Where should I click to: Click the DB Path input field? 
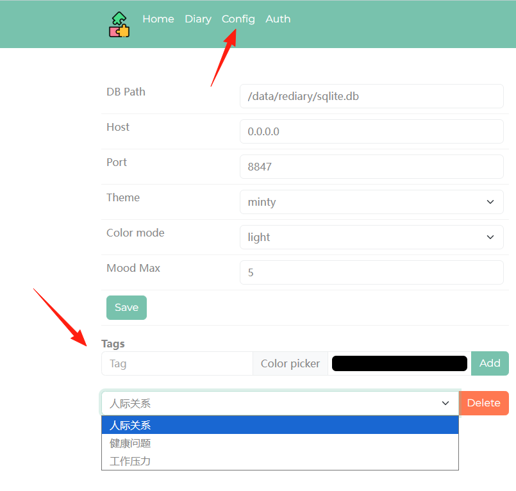click(x=372, y=96)
